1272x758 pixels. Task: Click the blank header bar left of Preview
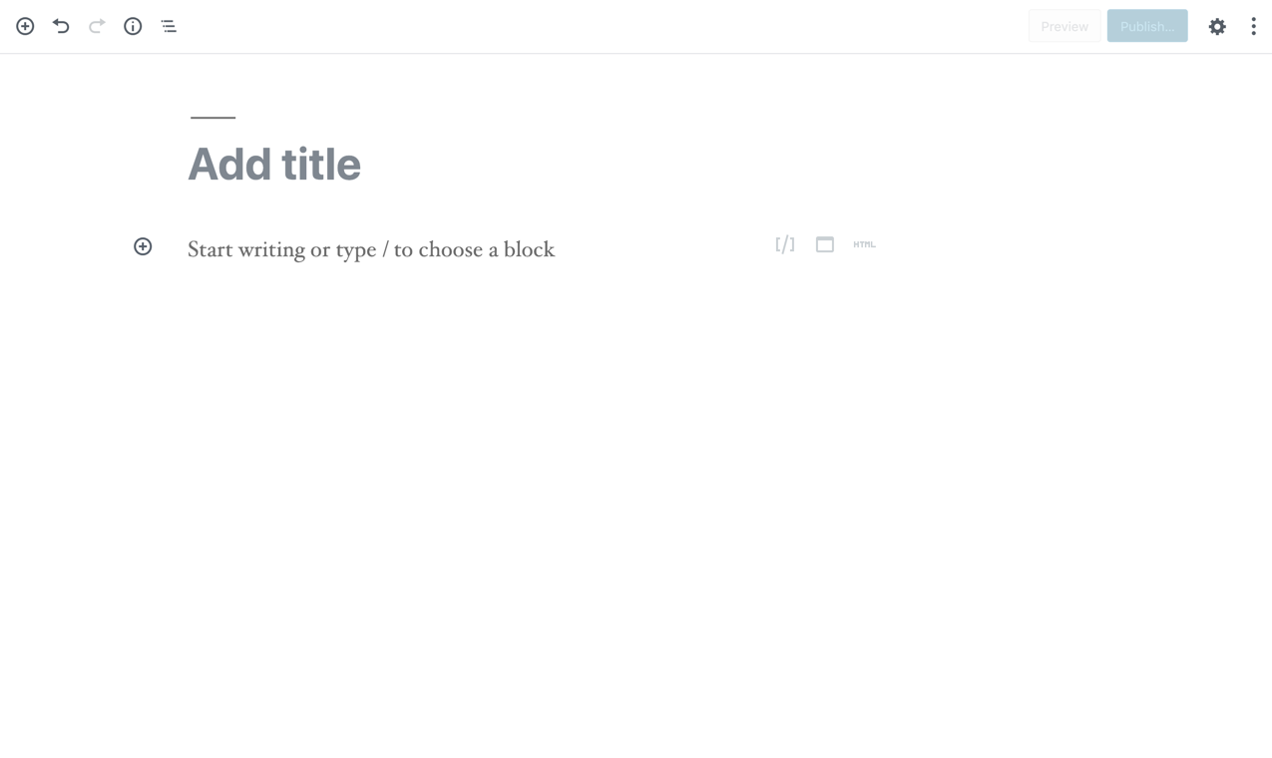click(599, 27)
